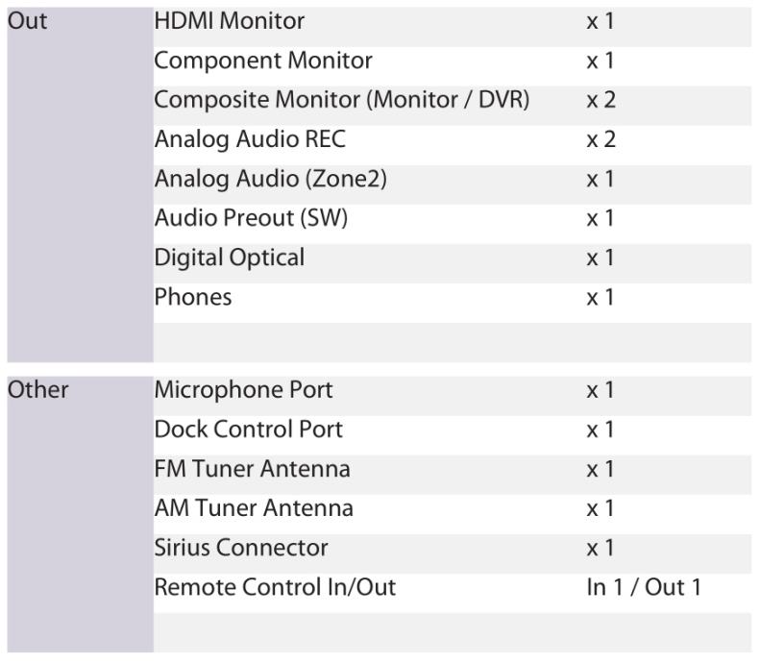Click the Remote Control In/Out label
760x663 pixels.
[275, 587]
